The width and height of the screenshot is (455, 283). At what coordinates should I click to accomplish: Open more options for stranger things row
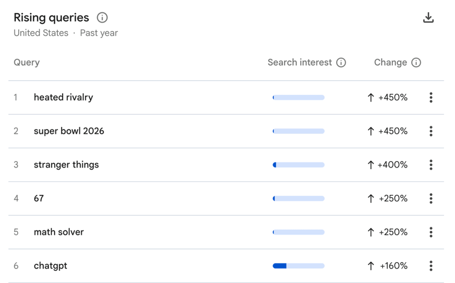431,165
